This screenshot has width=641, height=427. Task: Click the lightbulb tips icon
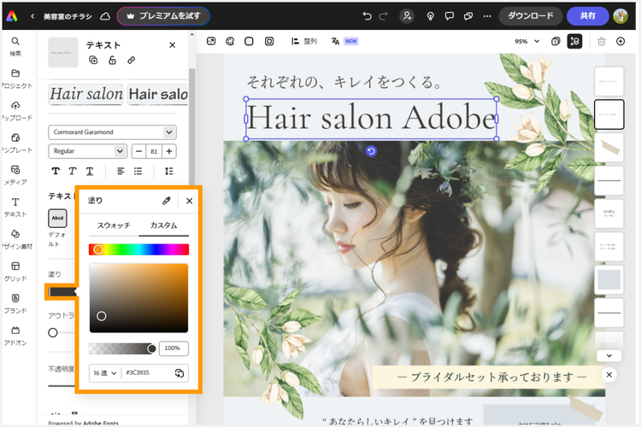click(430, 16)
